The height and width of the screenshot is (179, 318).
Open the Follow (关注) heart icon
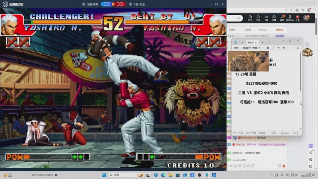[x=258, y=18]
